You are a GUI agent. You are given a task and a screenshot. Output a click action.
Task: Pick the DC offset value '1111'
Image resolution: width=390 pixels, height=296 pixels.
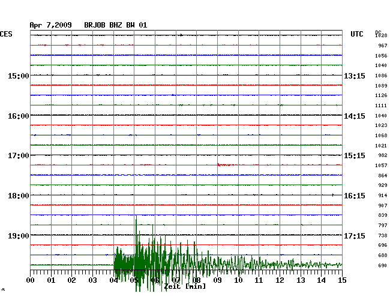point(381,105)
